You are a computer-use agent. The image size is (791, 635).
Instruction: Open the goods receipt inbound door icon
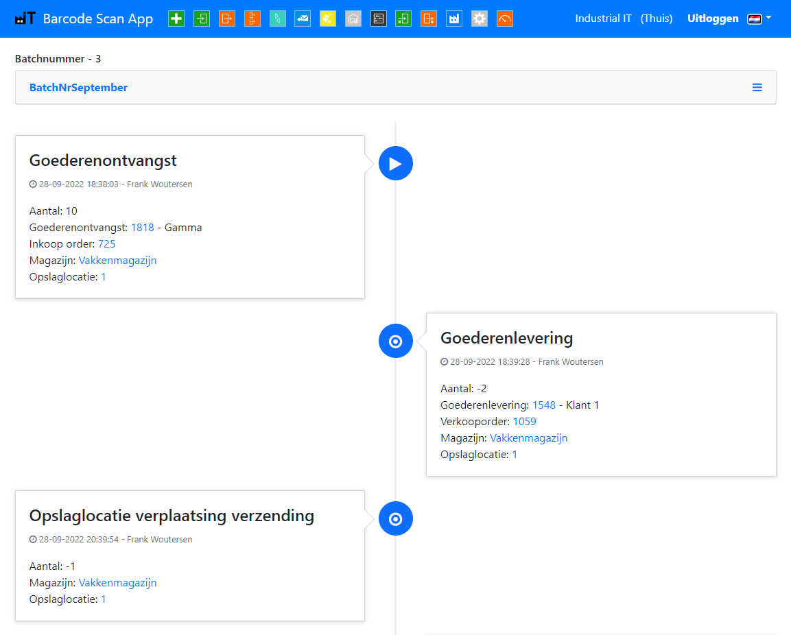[x=201, y=19]
